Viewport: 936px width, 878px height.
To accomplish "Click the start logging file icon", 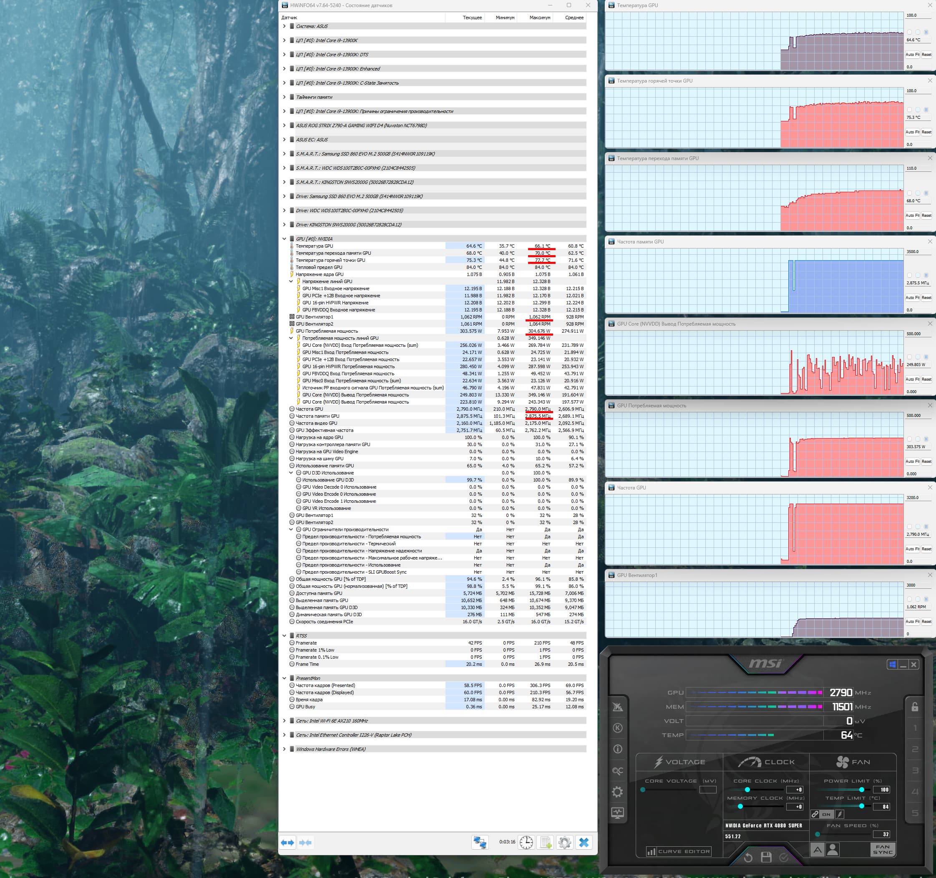I will tap(545, 842).
